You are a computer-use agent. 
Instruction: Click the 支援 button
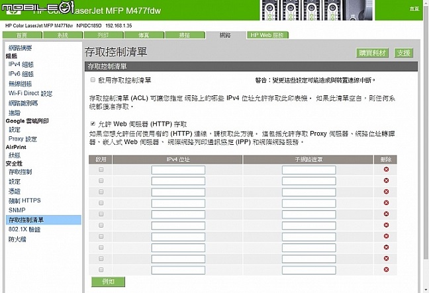pyautogui.click(x=404, y=53)
